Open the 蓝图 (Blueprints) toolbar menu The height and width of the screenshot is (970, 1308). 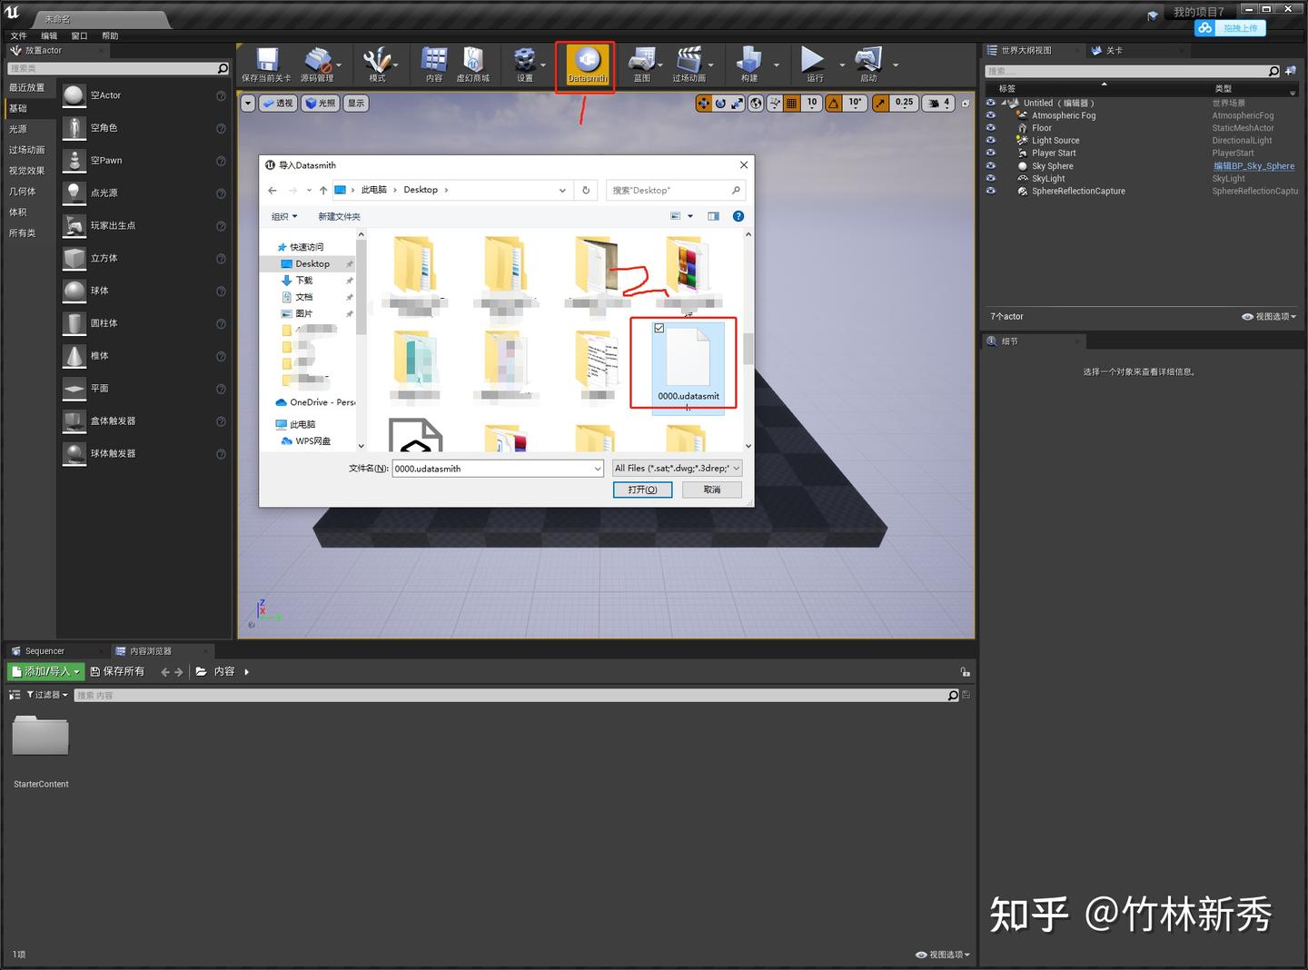click(x=643, y=64)
